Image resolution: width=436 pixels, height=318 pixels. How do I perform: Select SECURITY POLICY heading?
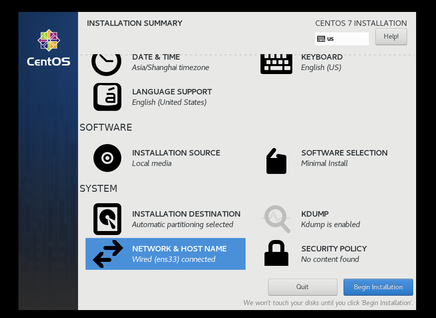click(334, 249)
